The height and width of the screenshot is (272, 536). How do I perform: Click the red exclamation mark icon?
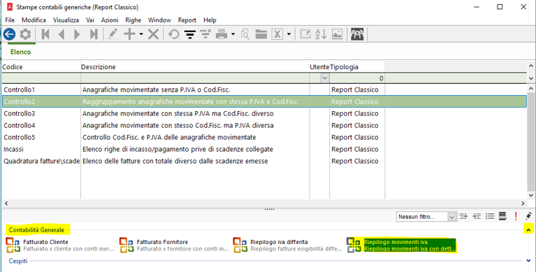coord(516,216)
